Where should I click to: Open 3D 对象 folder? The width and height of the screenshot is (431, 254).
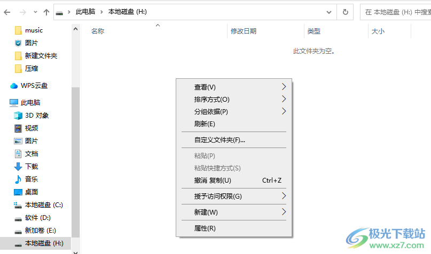37,116
